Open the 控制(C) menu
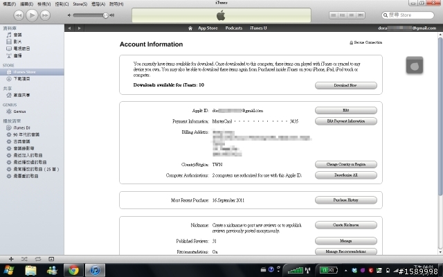Screen dimensions: 443x277 pyautogui.click(x=62, y=4)
